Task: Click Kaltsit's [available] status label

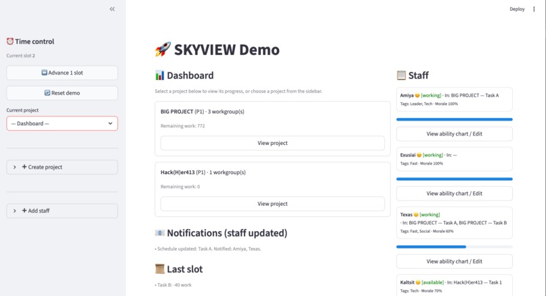Action: point(432,282)
